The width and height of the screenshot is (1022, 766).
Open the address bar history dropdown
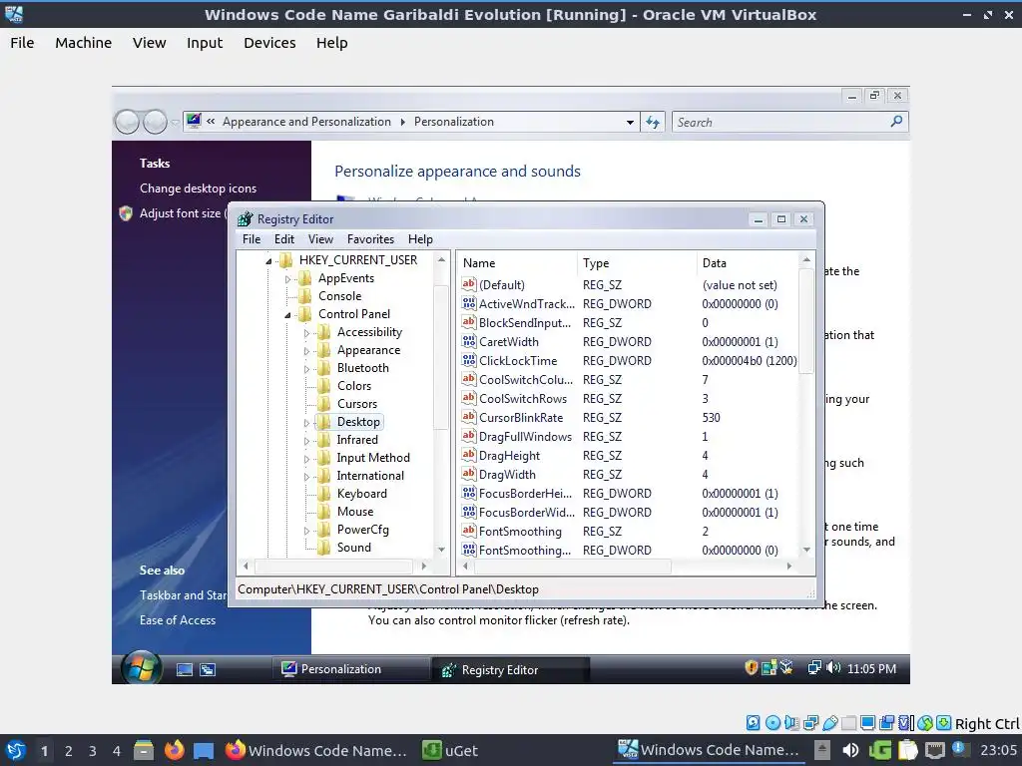click(630, 122)
